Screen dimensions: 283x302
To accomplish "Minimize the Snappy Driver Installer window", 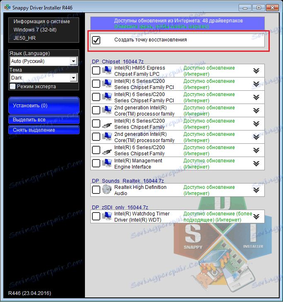I will tap(245, 8).
